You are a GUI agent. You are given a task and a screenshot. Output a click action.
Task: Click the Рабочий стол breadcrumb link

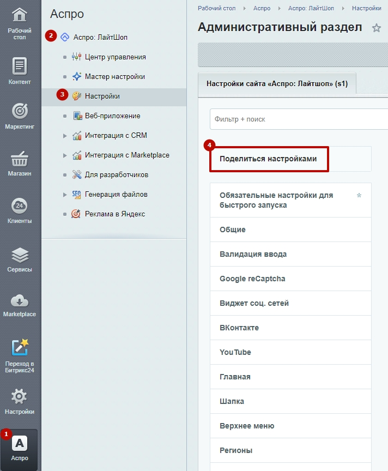coord(216,8)
